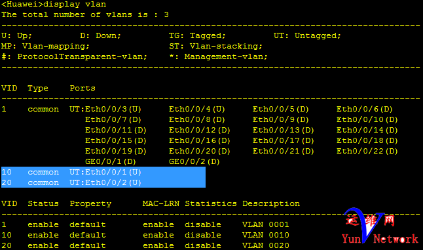Screen dimensions: 423x250
Task: Click 'VLAN 0001' description text
Action: pyautogui.click(x=265, y=224)
